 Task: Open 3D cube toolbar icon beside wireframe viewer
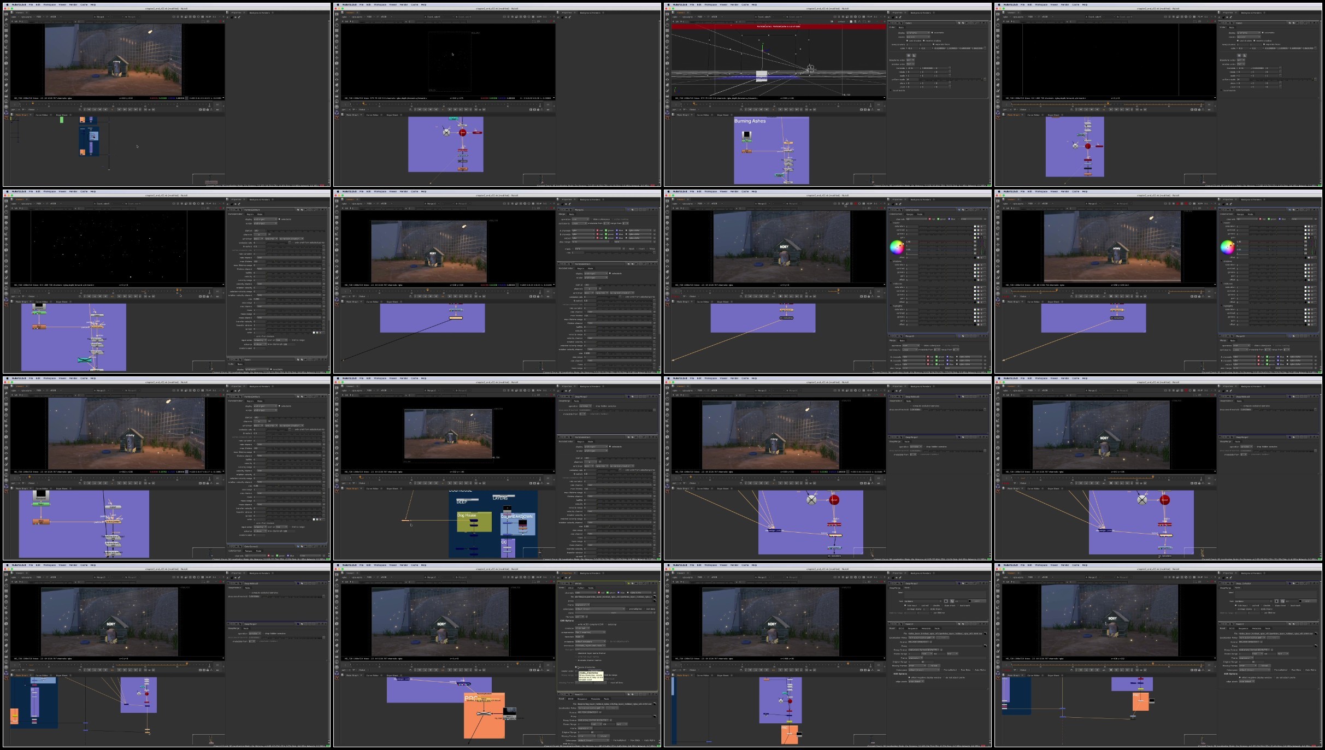point(667,63)
